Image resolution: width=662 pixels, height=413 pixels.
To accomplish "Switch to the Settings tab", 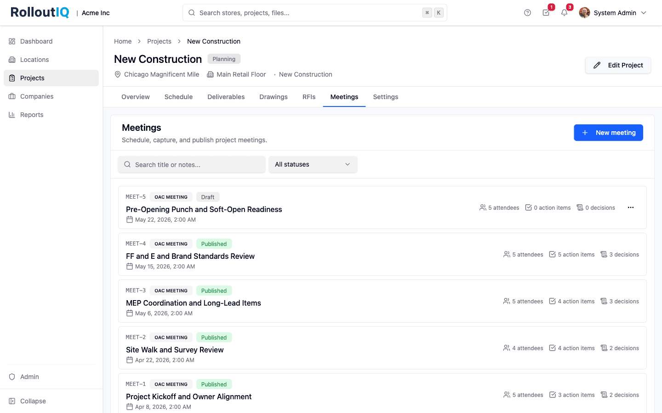I will 386,97.
